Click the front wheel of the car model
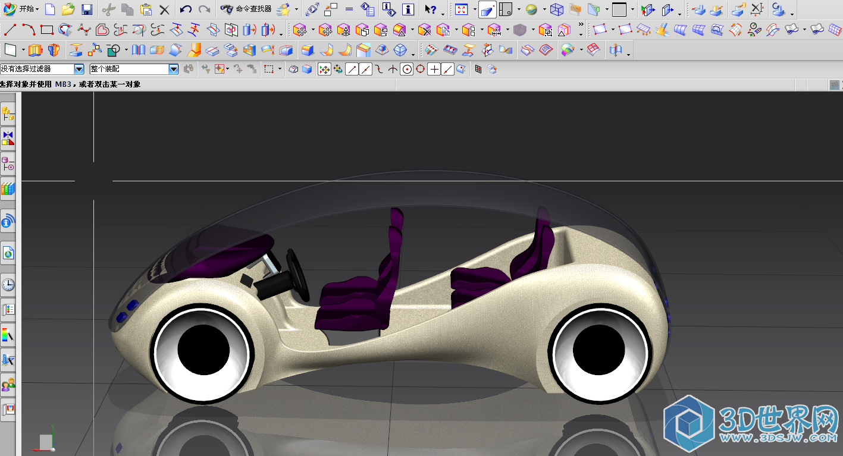 (202, 354)
